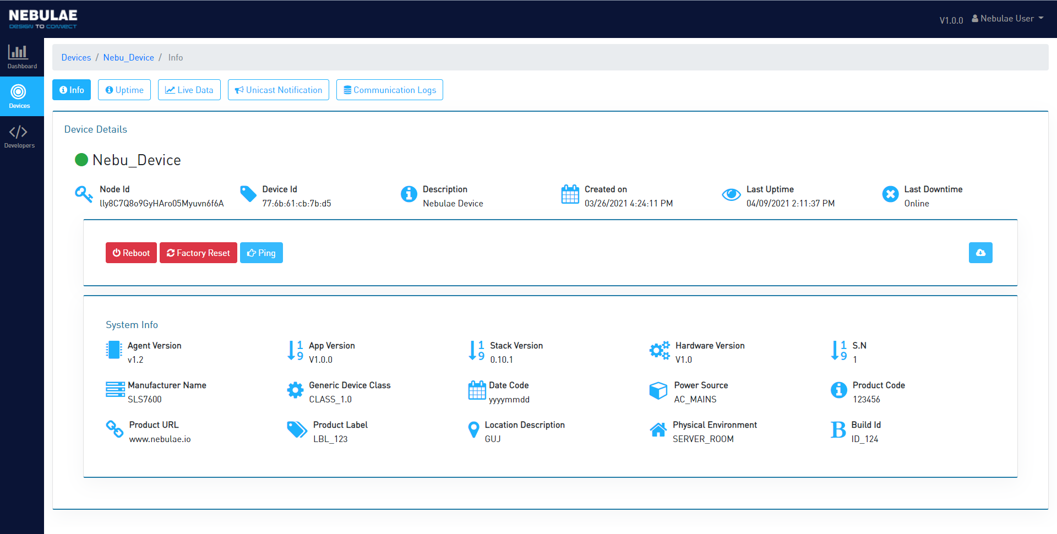Click the Manufacturer Name server icon
The image size is (1057, 534).
115,389
